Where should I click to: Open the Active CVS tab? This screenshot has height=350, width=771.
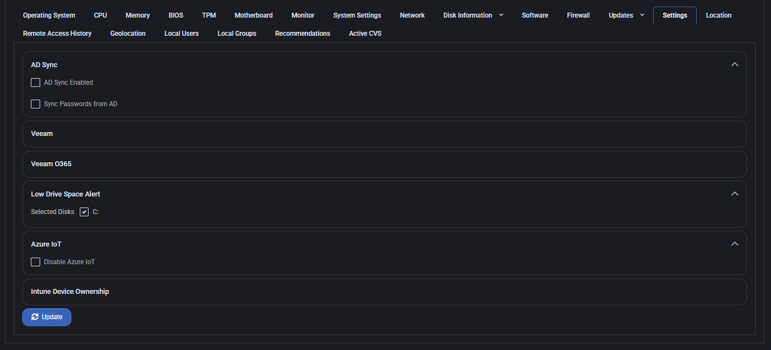coord(365,34)
